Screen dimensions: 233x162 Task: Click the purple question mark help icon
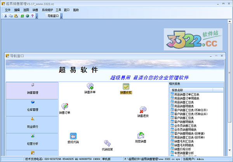[32, 16]
